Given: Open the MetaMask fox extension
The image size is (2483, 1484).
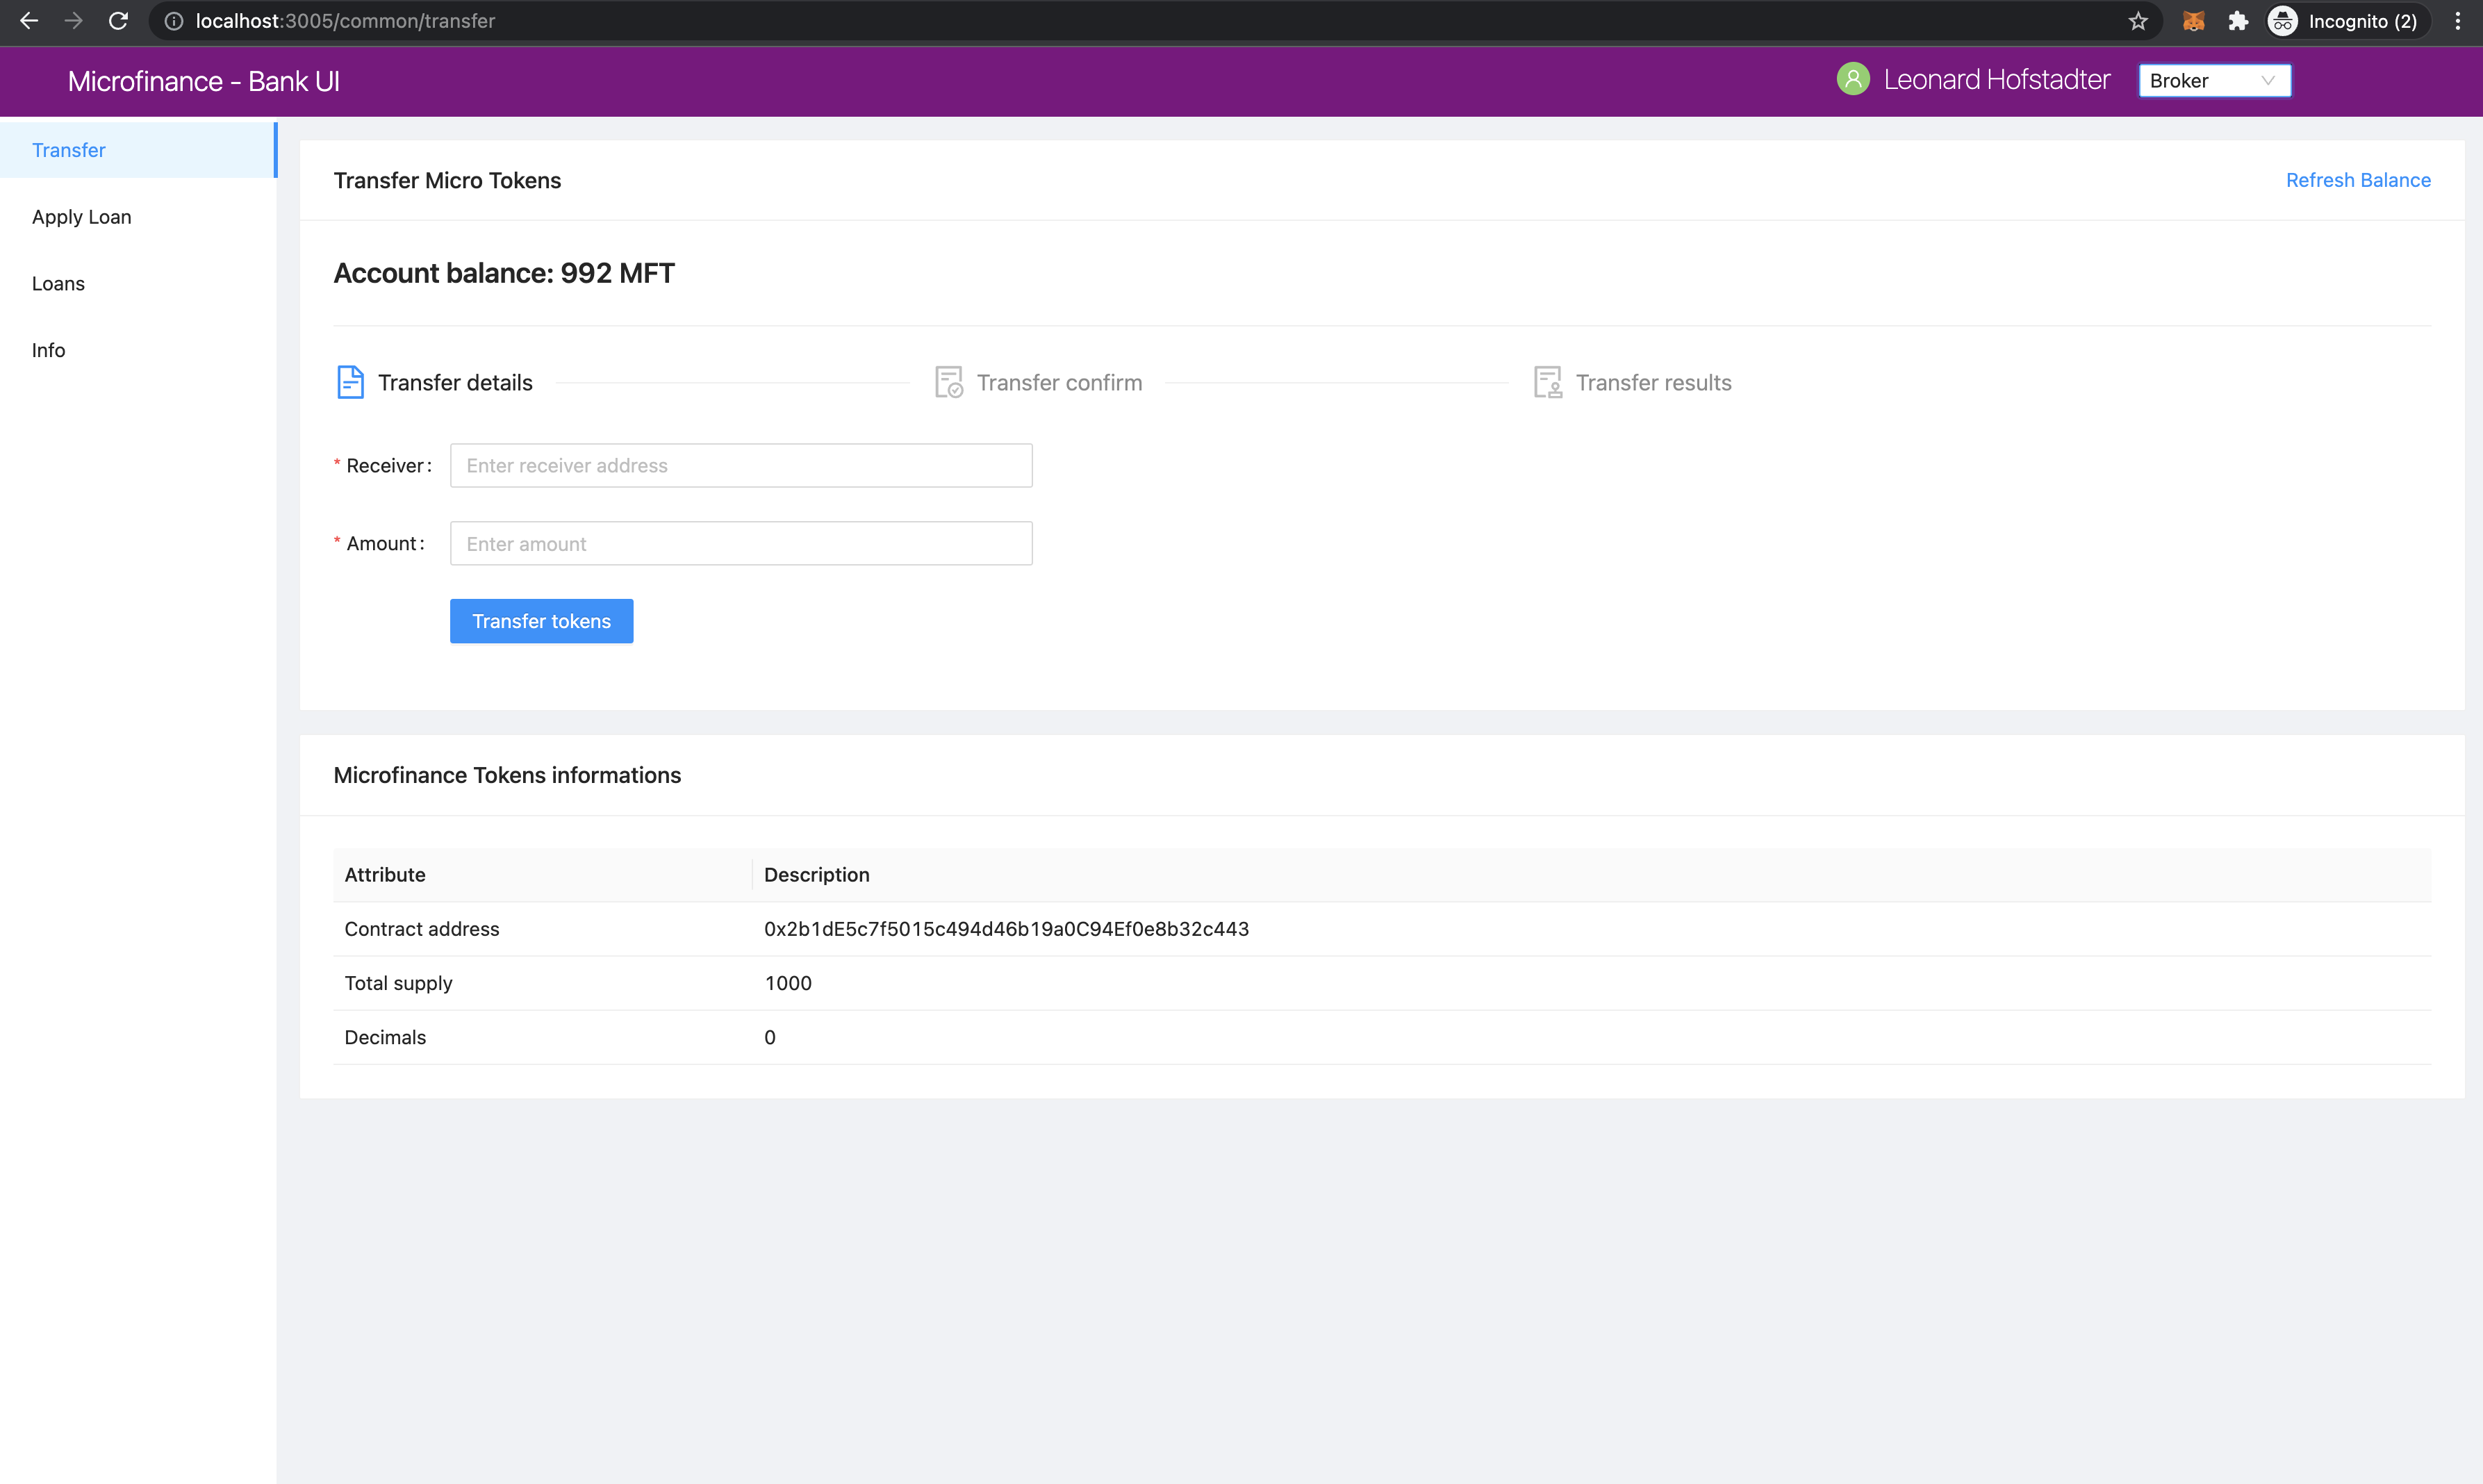Looking at the screenshot, I should click(2194, 21).
